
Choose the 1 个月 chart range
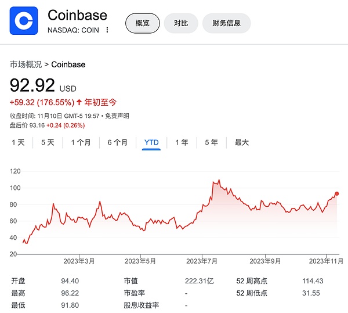[81, 142]
